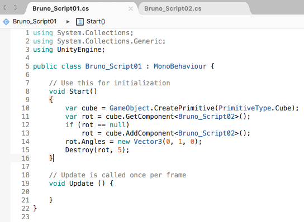
Task: Click on 'PrimitiveType.Cube' argument
Action: [x=255, y=108]
